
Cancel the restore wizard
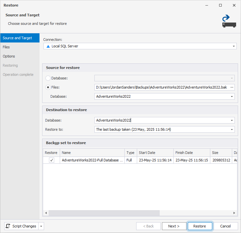coord(225,226)
